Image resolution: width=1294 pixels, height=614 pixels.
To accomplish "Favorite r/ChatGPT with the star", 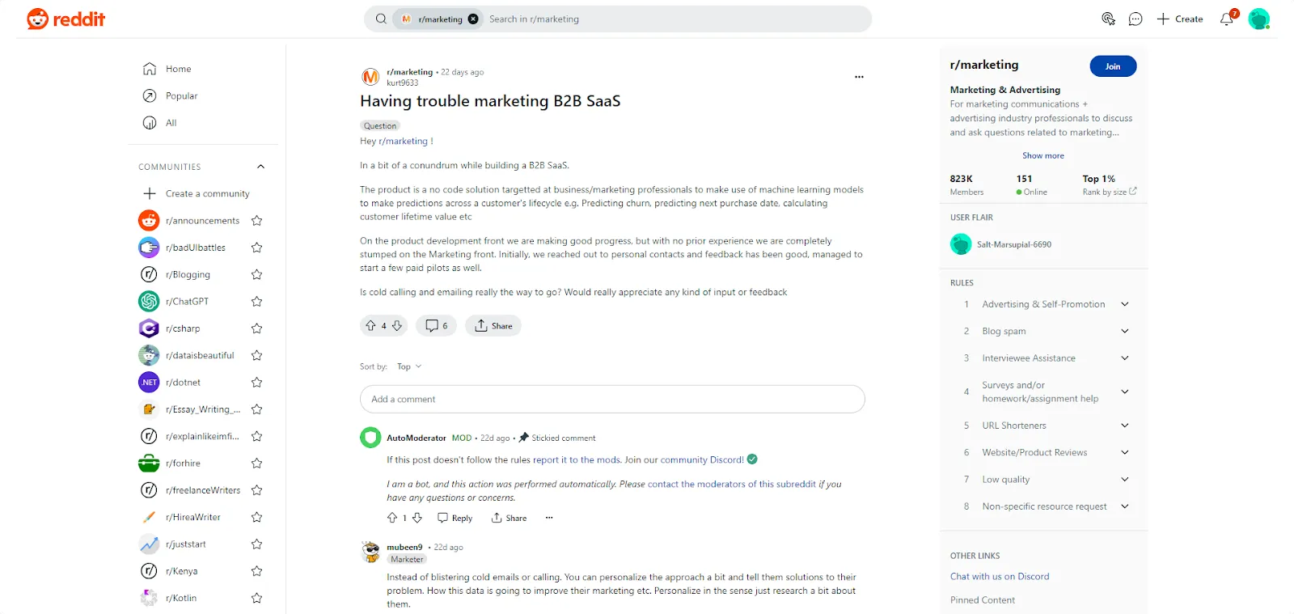I will pyautogui.click(x=256, y=301).
